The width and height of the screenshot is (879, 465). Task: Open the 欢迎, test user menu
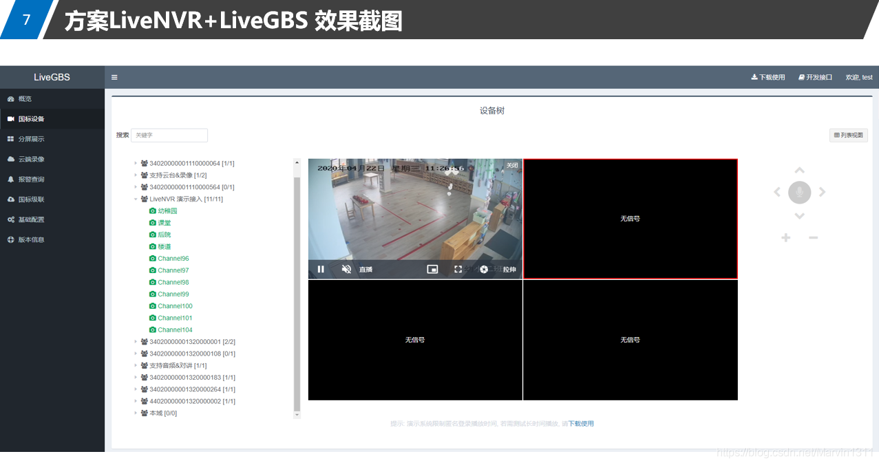(x=859, y=77)
